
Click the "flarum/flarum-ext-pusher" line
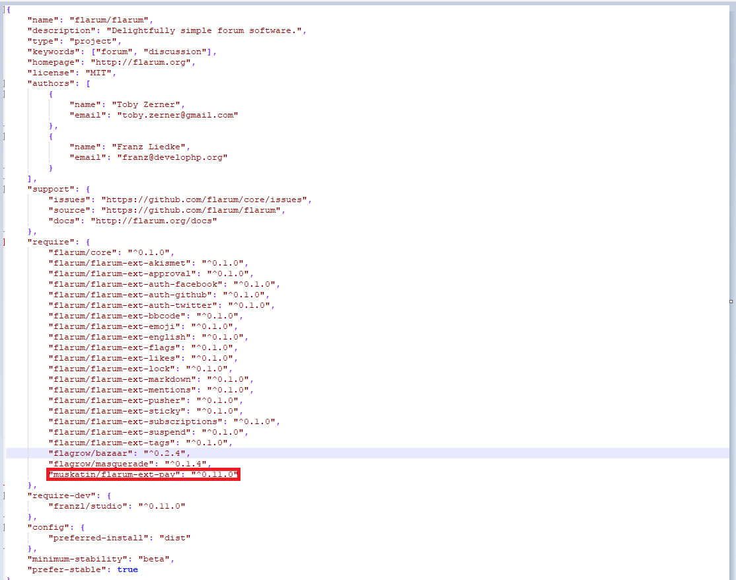[146, 400]
